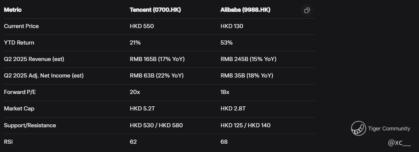Click the YTD Return row label
This screenshot has height=152, width=419.
19,43
